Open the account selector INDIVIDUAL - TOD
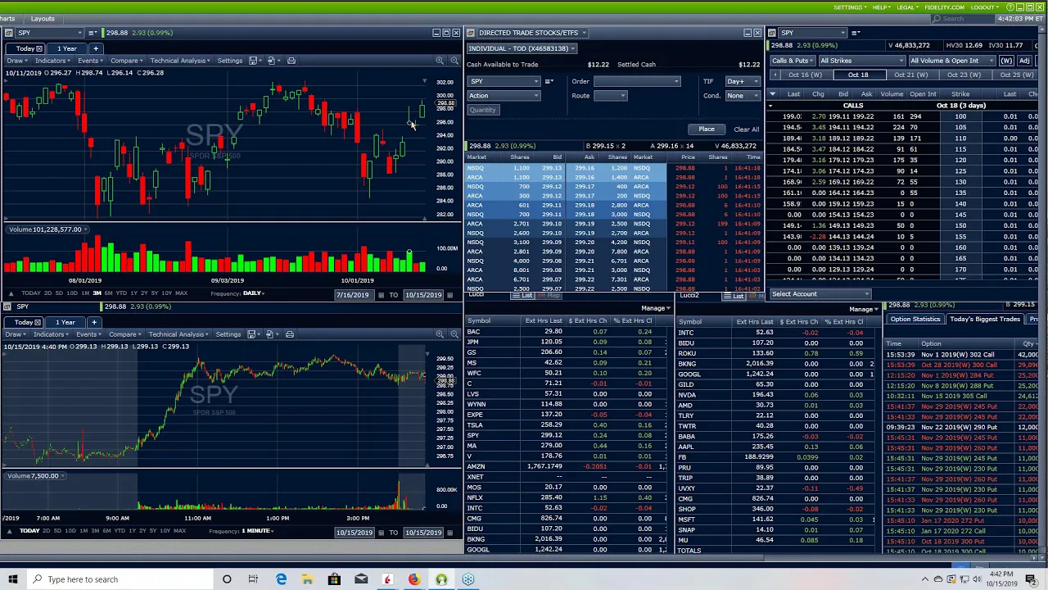Screen dimensions: 1048x590 [522, 48]
